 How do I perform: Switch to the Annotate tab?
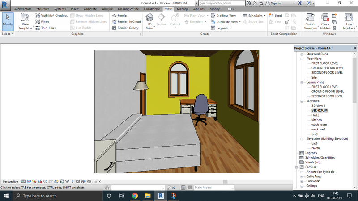click(90, 9)
